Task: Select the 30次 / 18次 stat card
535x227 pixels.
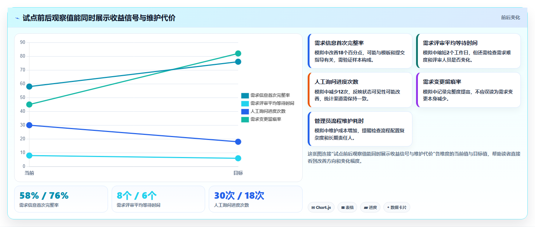Action: pyautogui.click(x=256, y=199)
